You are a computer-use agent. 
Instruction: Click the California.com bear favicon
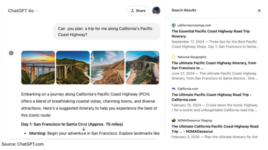tap(173, 89)
